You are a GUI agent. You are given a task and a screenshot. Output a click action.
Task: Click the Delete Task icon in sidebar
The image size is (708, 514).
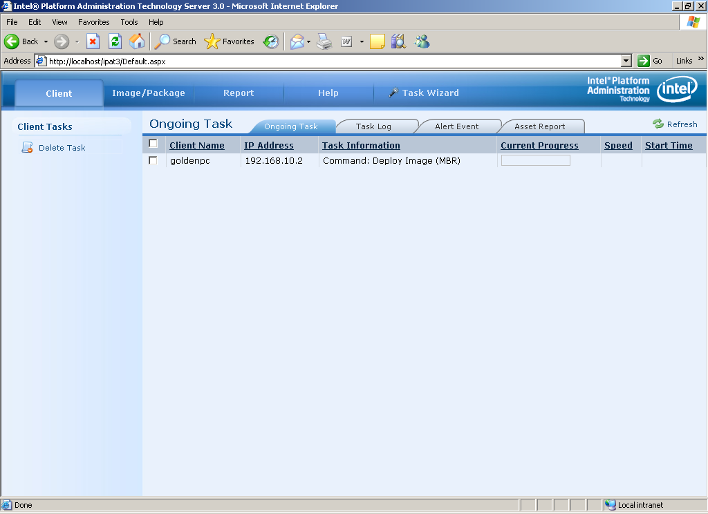(x=27, y=148)
